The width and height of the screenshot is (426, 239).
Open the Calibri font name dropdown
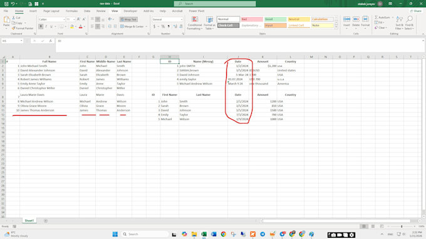click(x=64, y=19)
